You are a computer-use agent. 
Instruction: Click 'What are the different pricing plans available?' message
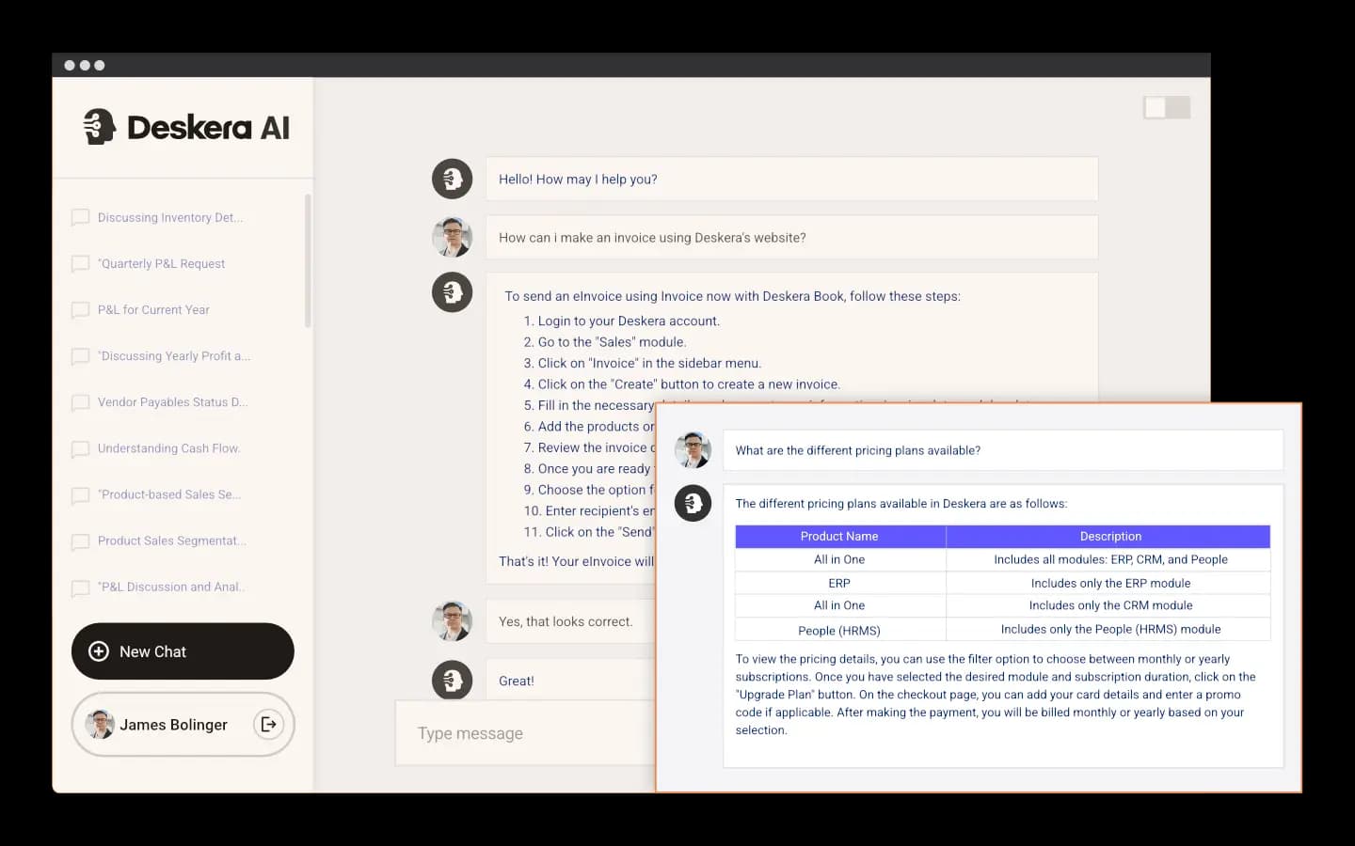(1003, 450)
